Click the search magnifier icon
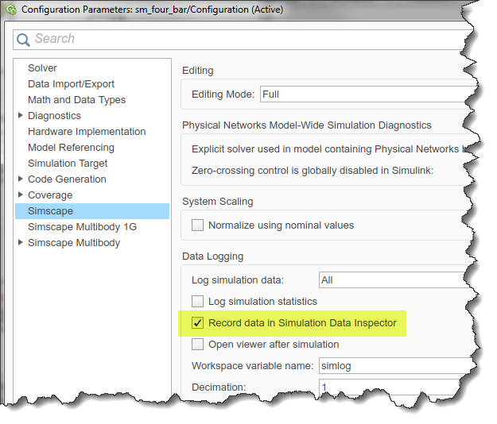The image size is (497, 424). pos(25,40)
